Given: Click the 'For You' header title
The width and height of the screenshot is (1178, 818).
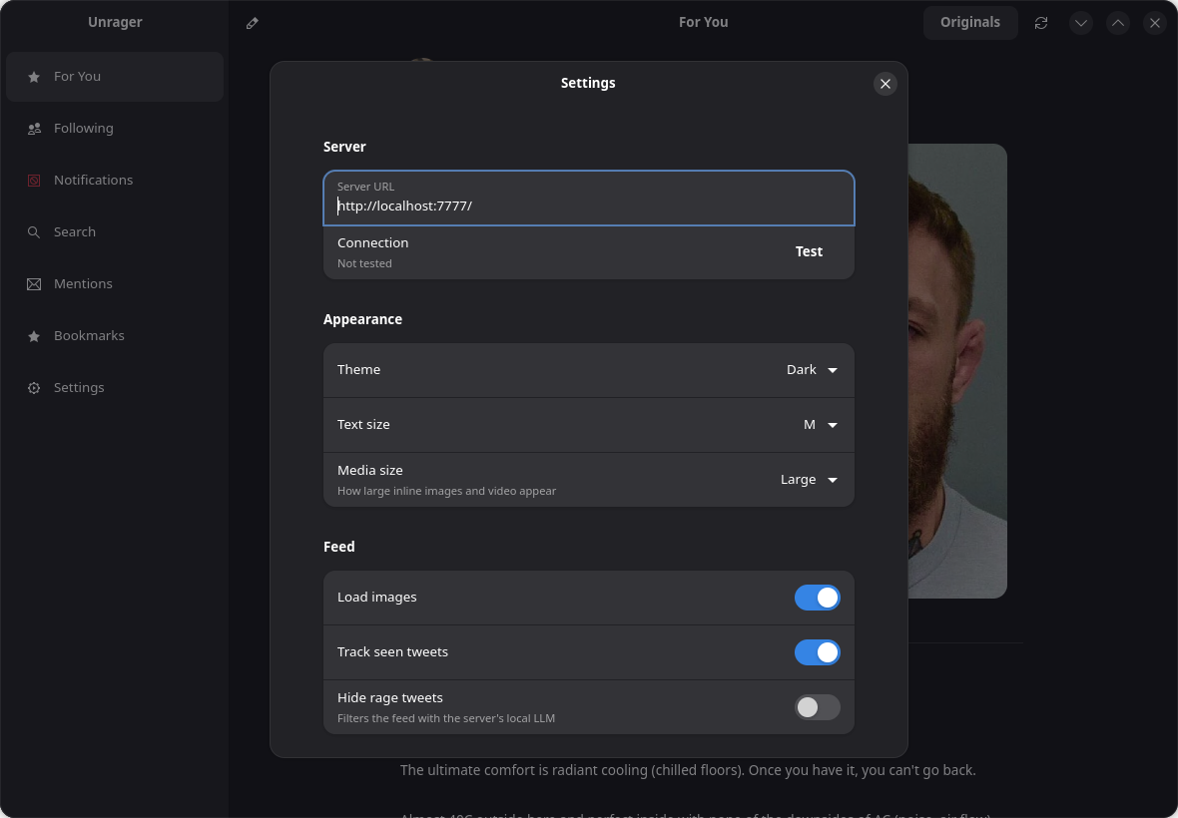Looking at the screenshot, I should (x=703, y=23).
